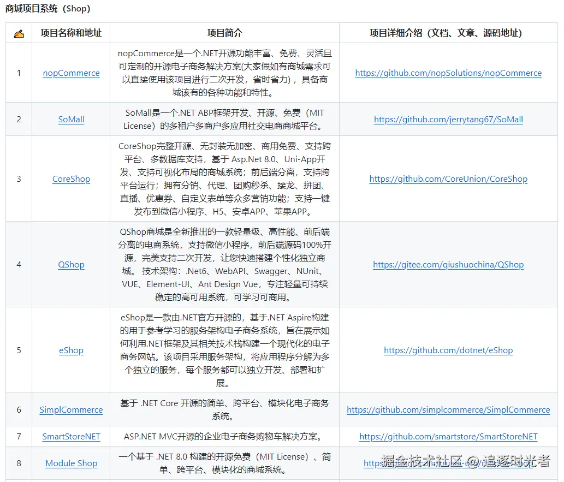
Task: Click the SoMall ABP framework description
Action: click(224, 120)
